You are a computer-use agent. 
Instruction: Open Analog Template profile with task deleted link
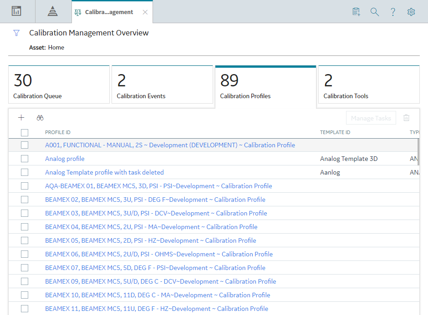click(104, 172)
